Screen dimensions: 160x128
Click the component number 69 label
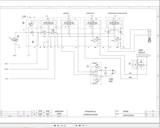pyautogui.click(x=33, y=42)
